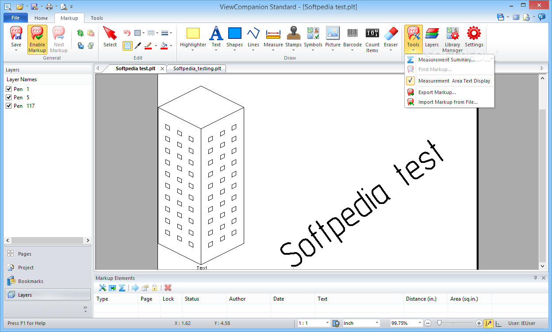This screenshot has width=552, height=332.
Task: Select the eyedropper color picker tool
Action: (138, 45)
